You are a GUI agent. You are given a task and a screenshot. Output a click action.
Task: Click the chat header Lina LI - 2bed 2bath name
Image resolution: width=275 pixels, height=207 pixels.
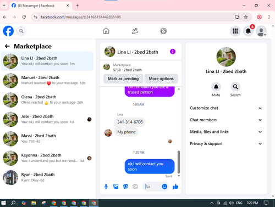tap(137, 52)
